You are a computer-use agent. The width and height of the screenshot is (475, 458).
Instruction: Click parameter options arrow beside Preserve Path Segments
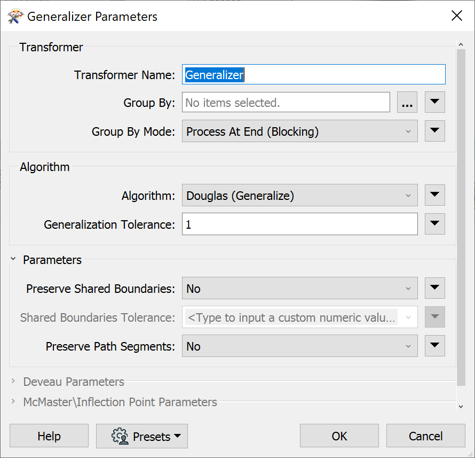435,346
